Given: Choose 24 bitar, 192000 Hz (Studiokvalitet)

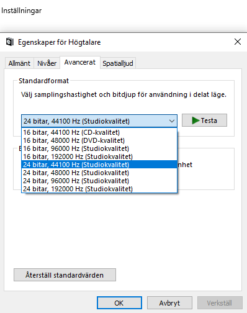Looking at the screenshot, I should 99,189.
